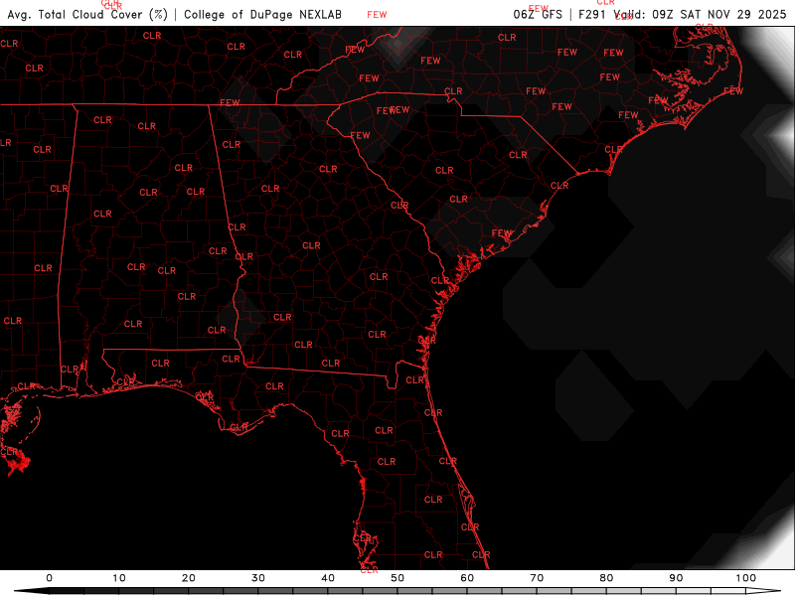Image resolution: width=795 pixels, height=596 pixels.
Task: Pick the colorbar shade between 0 and 10
Action: point(84,591)
